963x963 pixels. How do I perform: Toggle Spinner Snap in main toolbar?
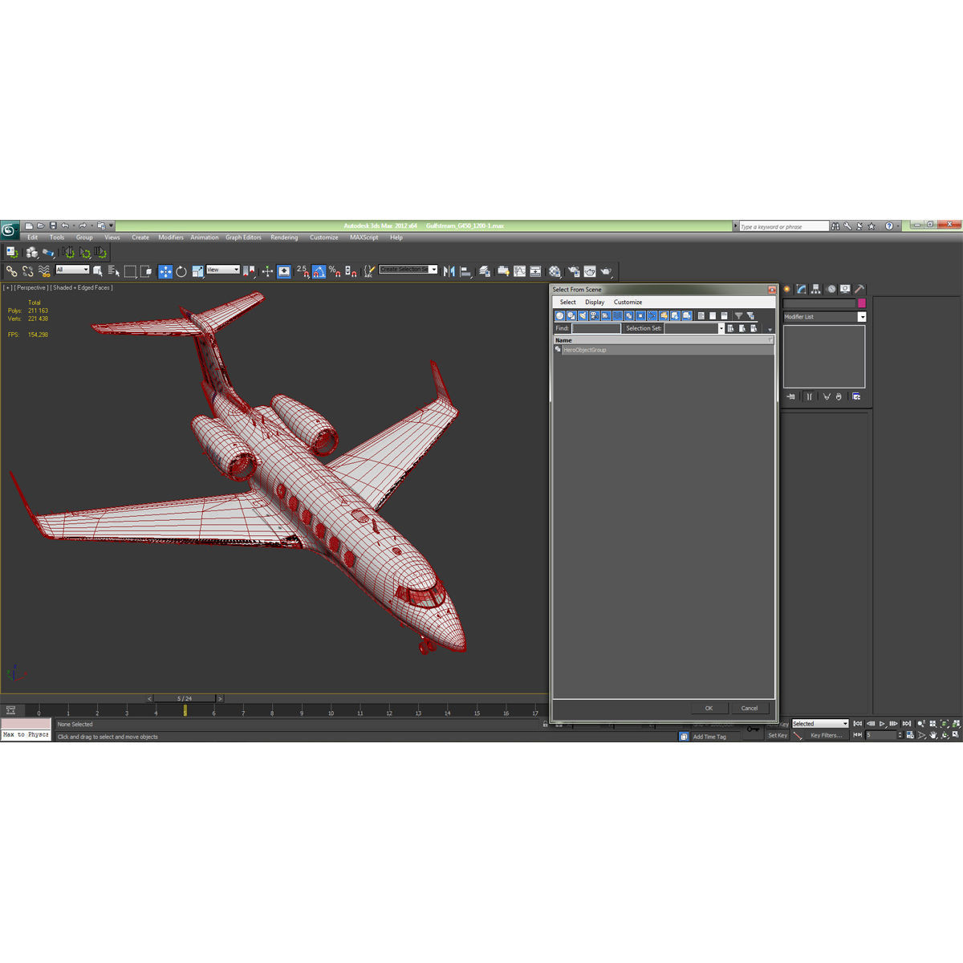click(351, 271)
